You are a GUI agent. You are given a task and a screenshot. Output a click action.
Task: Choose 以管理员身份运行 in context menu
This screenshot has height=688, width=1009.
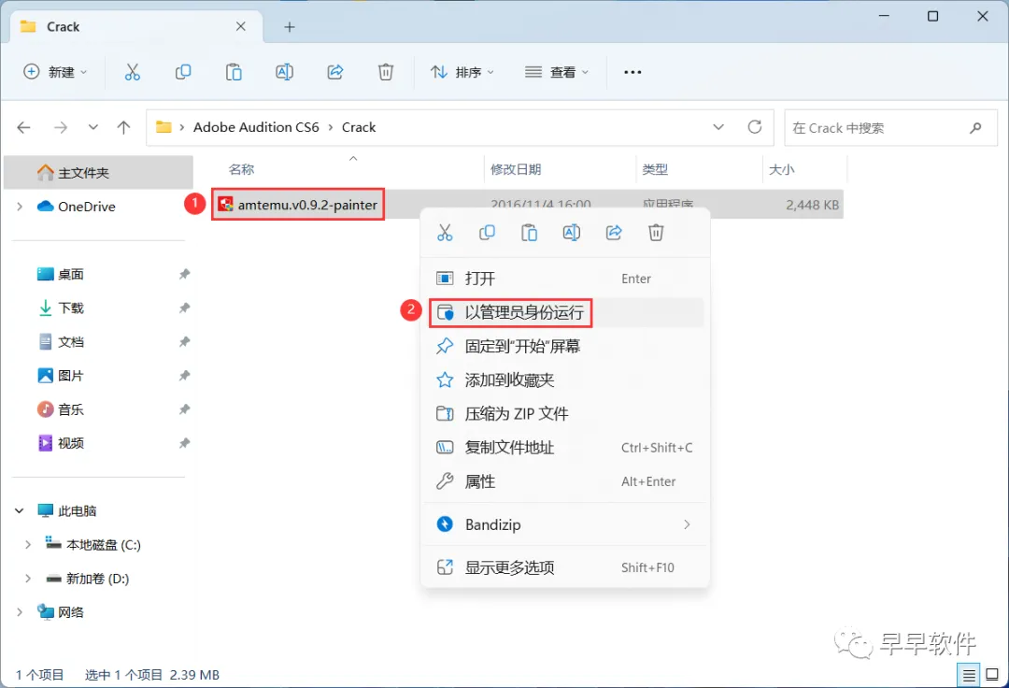coord(565,313)
